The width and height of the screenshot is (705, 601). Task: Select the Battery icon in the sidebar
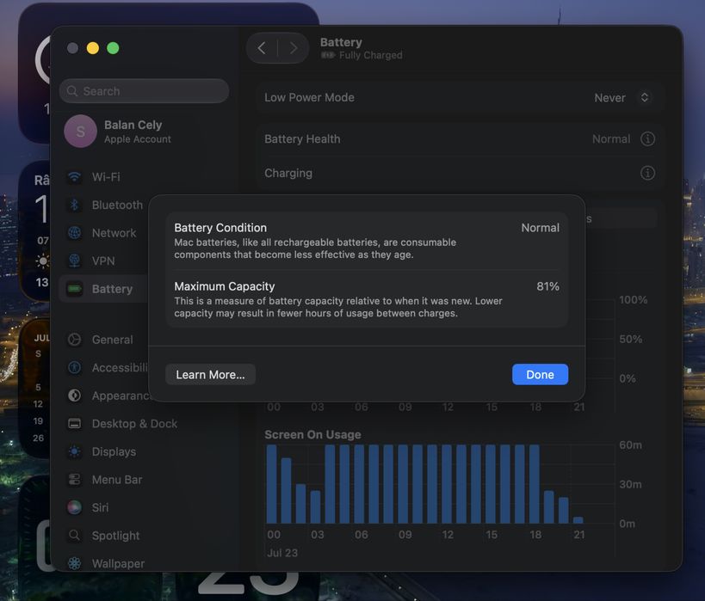pos(74,288)
